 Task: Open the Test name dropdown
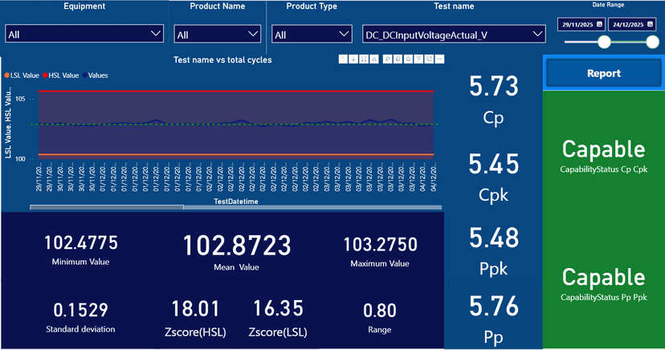click(x=537, y=34)
